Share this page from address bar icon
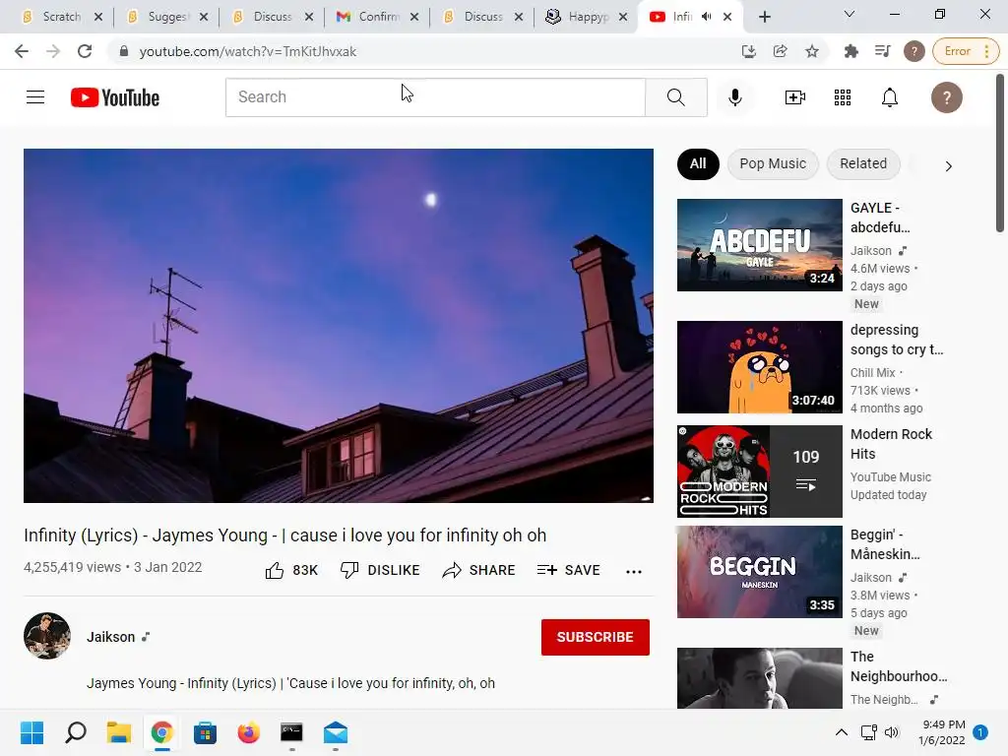This screenshot has height=756, width=1008. [x=780, y=51]
